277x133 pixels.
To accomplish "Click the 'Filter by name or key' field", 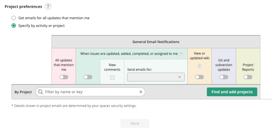I will pyautogui.click(x=91, y=92).
